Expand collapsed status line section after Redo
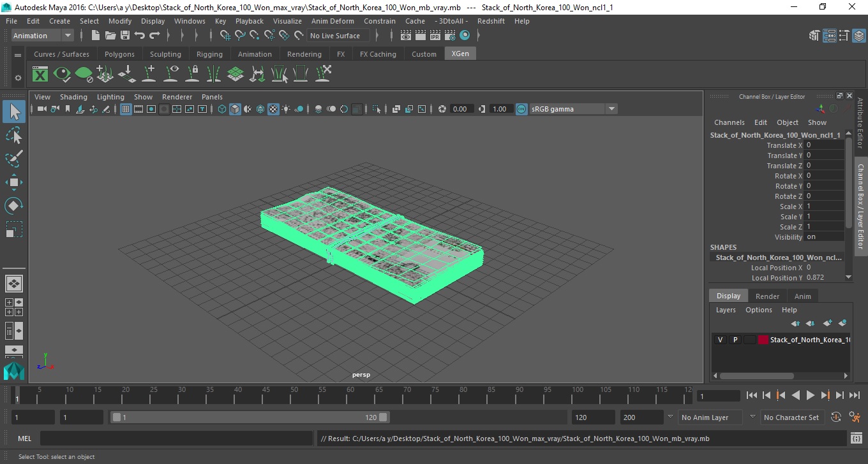This screenshot has width=868, height=464. [170, 36]
